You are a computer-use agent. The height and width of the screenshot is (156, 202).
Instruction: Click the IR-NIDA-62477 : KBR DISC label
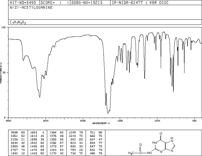140,3
